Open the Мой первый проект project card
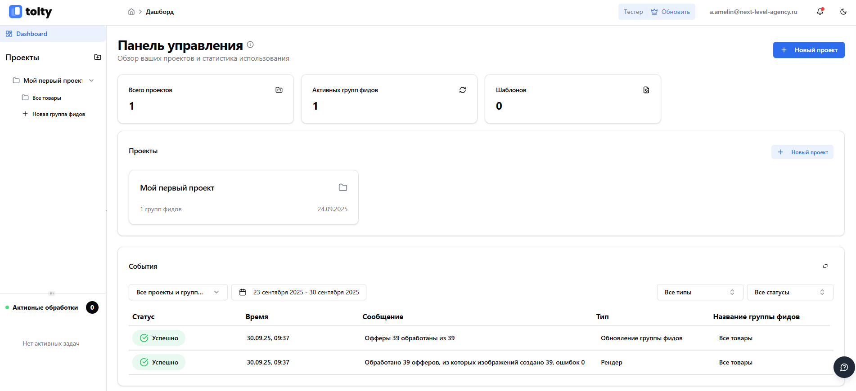Image resolution: width=856 pixels, height=391 pixels. click(x=243, y=197)
